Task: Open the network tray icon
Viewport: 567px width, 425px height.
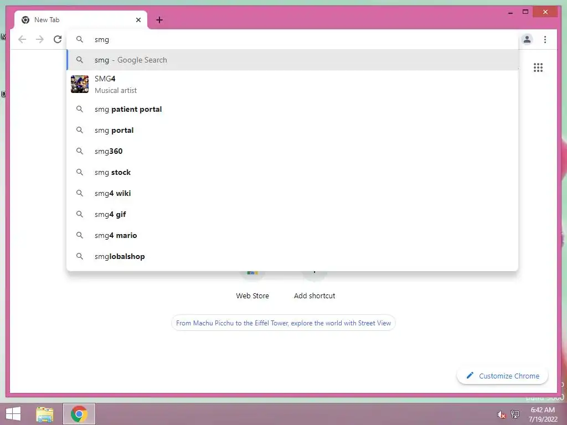Action: pos(515,414)
